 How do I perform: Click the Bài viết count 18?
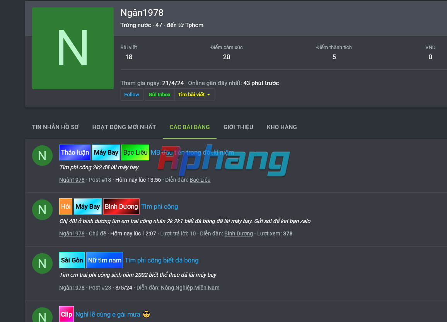pyautogui.click(x=129, y=57)
